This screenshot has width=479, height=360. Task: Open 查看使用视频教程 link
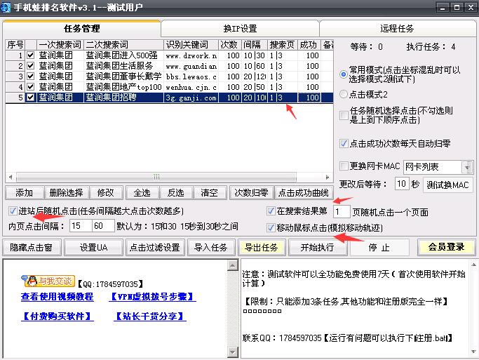(57, 297)
